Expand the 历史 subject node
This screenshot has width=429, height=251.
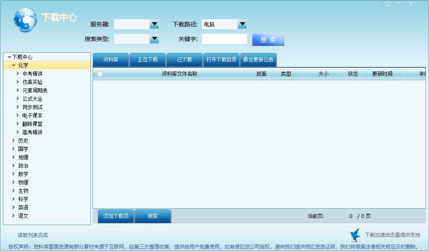click(13, 141)
